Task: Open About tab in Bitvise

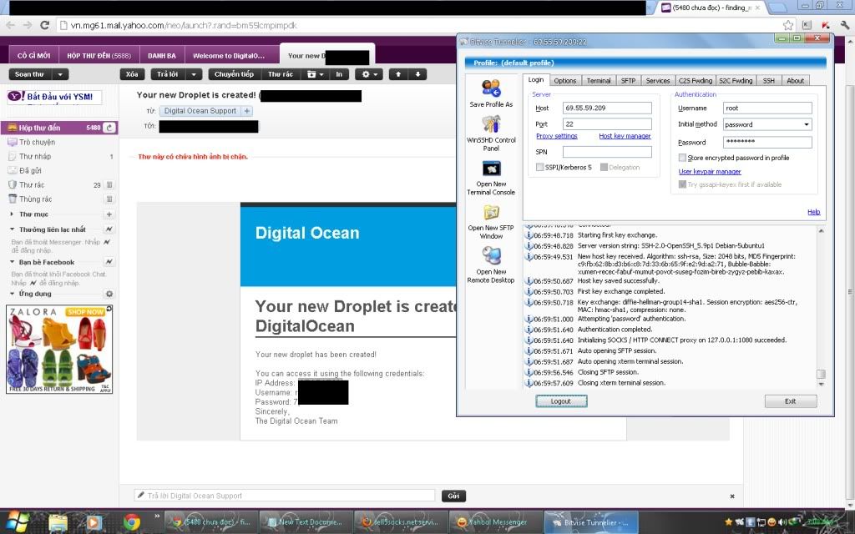Action: click(x=795, y=81)
